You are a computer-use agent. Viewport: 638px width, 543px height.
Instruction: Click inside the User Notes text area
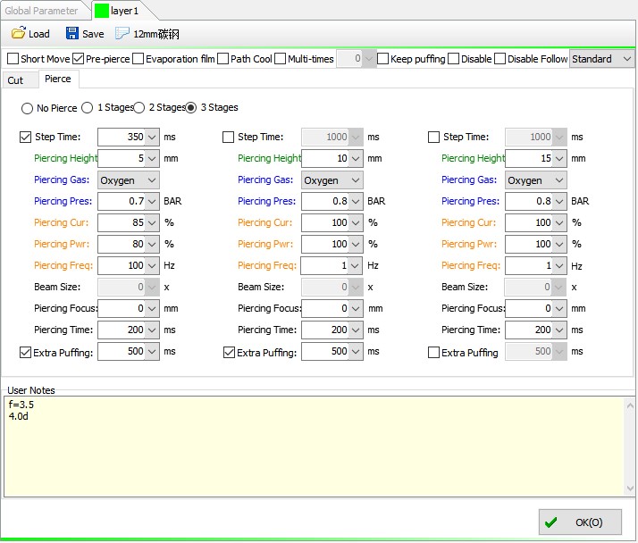(314, 447)
